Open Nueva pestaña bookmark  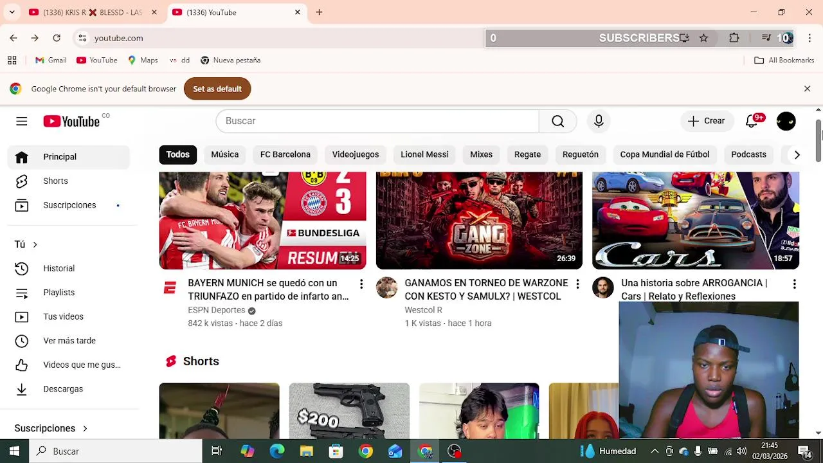pos(230,60)
